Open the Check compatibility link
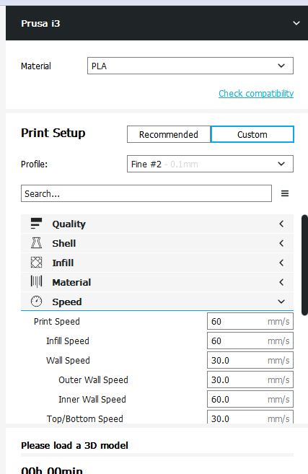This screenshot has height=474, width=308. (256, 93)
